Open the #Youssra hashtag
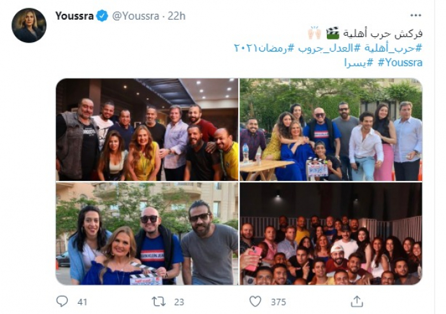Screen dimensions: 446x314 400,62
